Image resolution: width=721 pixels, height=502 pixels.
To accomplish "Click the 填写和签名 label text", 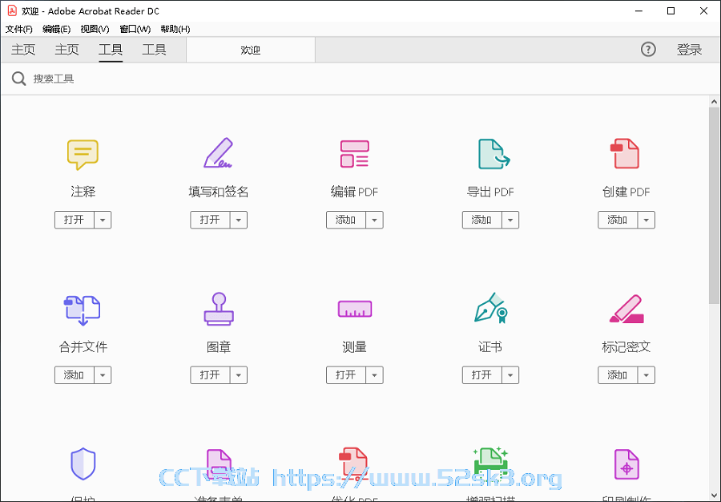I will pos(219,192).
